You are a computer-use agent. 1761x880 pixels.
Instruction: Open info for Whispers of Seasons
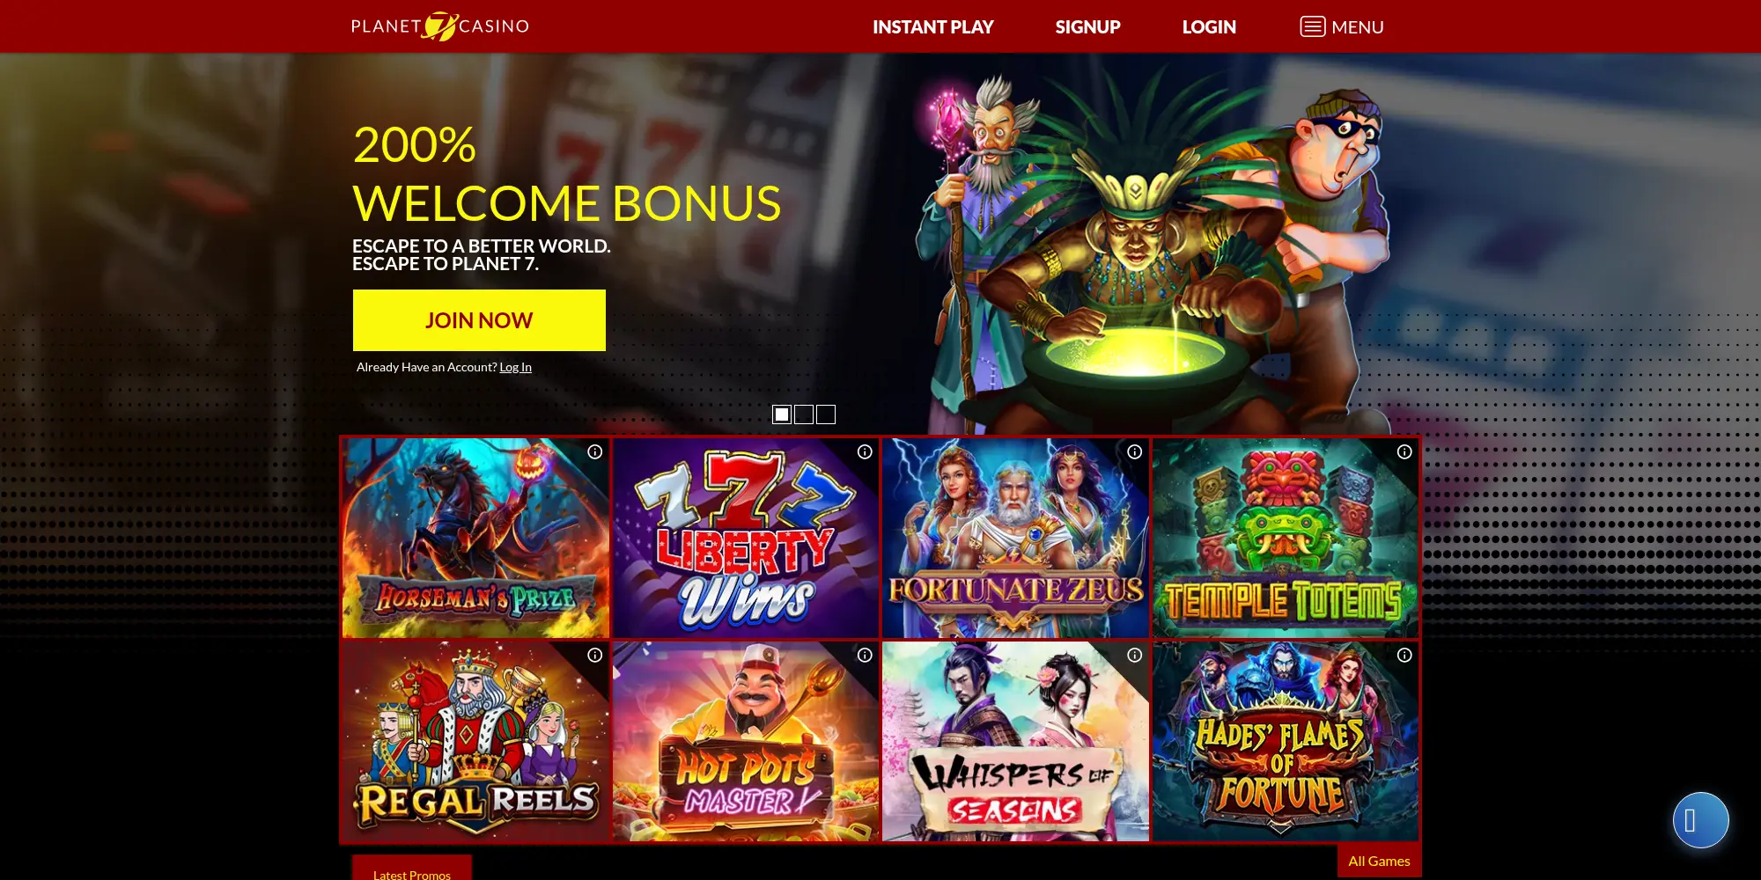pyautogui.click(x=1135, y=655)
